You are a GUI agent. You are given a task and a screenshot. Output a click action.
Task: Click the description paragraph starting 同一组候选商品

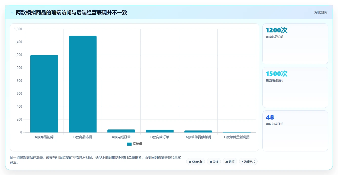pyautogui.click(x=96, y=160)
